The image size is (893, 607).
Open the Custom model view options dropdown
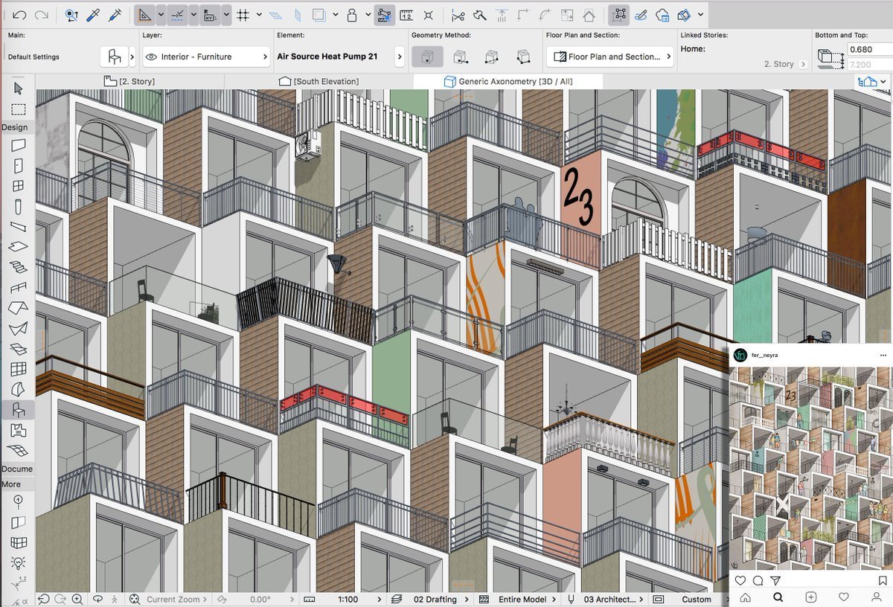point(697,599)
